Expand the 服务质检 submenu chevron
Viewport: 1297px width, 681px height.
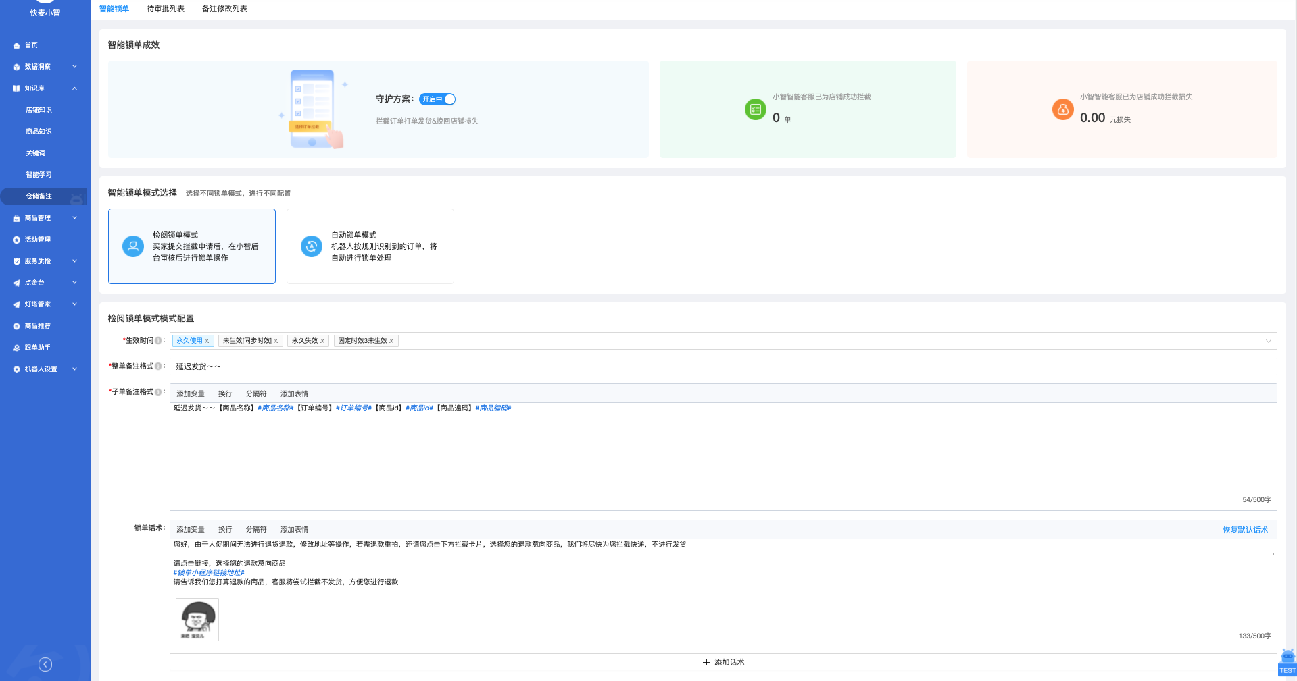click(74, 261)
